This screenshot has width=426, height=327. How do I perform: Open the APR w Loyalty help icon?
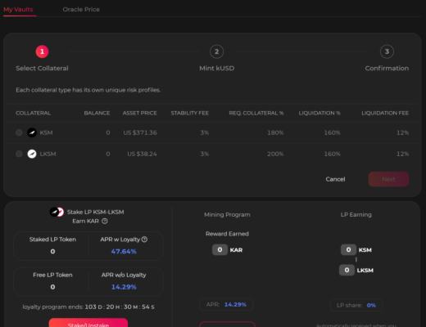click(x=144, y=240)
